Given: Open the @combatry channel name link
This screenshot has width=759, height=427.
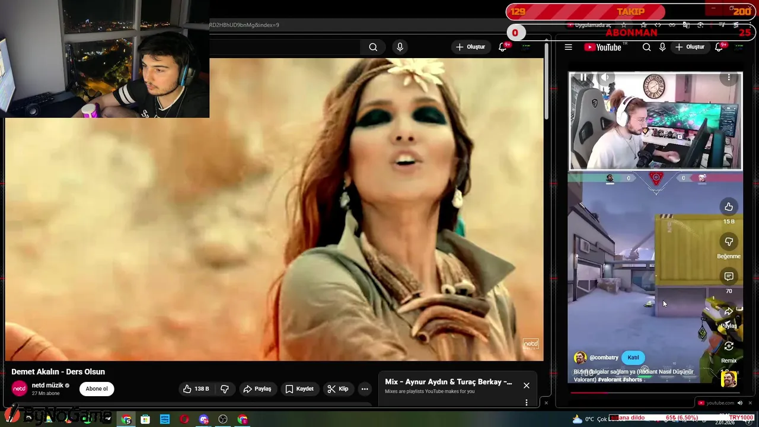Looking at the screenshot, I should 604,358.
